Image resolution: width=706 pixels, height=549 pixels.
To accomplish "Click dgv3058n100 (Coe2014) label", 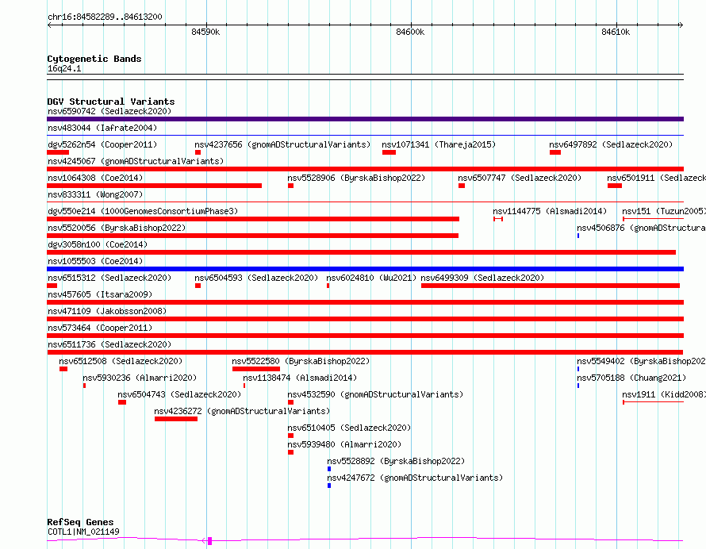I will tap(98, 244).
